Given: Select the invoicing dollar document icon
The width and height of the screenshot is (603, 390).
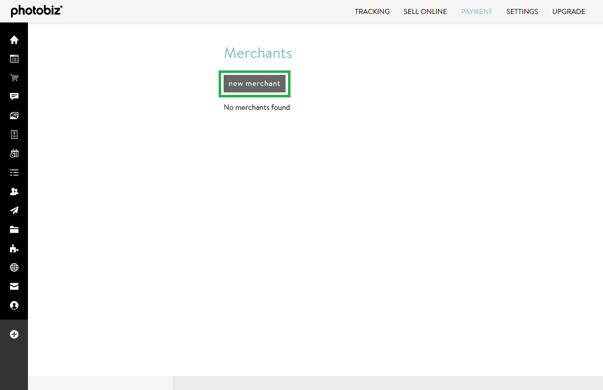Looking at the screenshot, I should (x=14, y=134).
